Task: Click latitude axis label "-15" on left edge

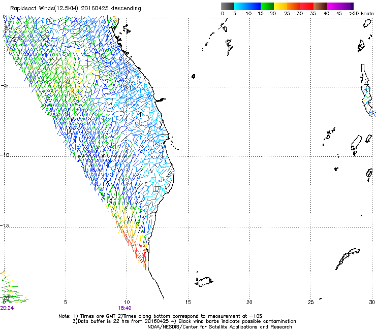Action: coord(5,226)
